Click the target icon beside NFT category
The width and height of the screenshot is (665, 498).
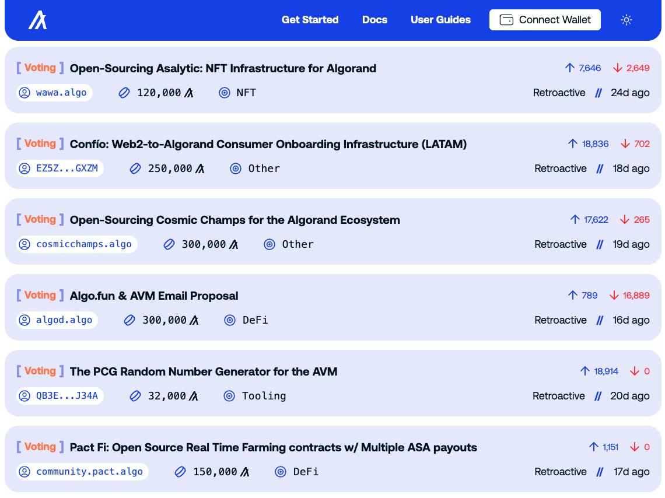point(225,92)
